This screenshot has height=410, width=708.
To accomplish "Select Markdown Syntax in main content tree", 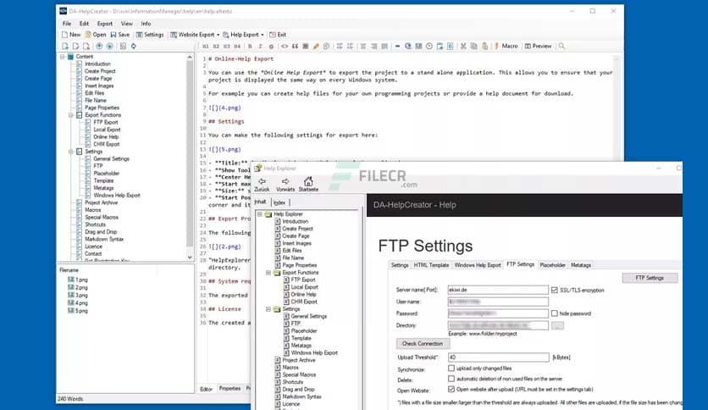I will click(104, 240).
